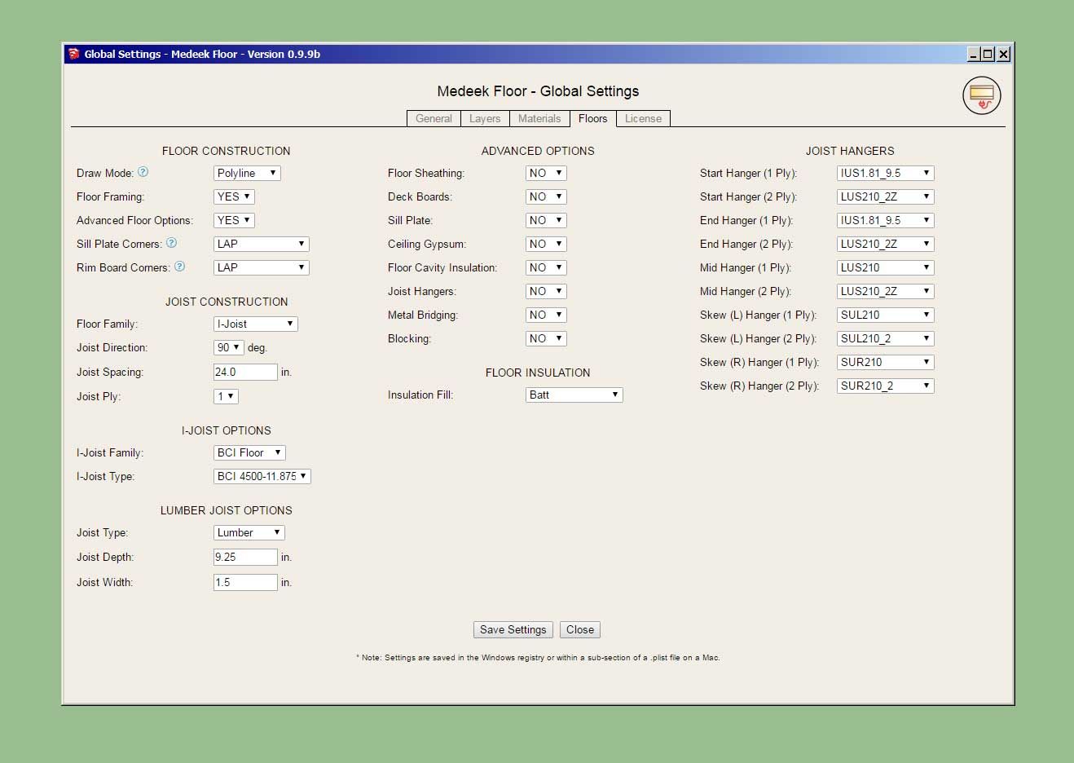The width and height of the screenshot is (1074, 763).
Task: Open the Insulation Fill Batt dropdown
Action: coord(574,395)
